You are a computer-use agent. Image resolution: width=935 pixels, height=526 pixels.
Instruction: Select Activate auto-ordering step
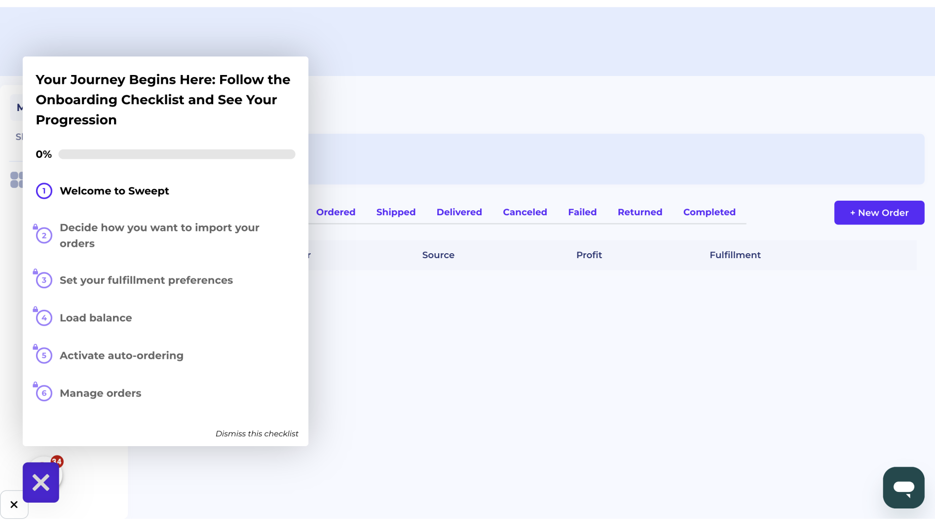tap(122, 356)
